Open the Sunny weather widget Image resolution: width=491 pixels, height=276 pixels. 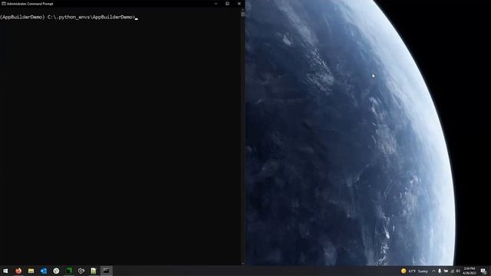414,271
